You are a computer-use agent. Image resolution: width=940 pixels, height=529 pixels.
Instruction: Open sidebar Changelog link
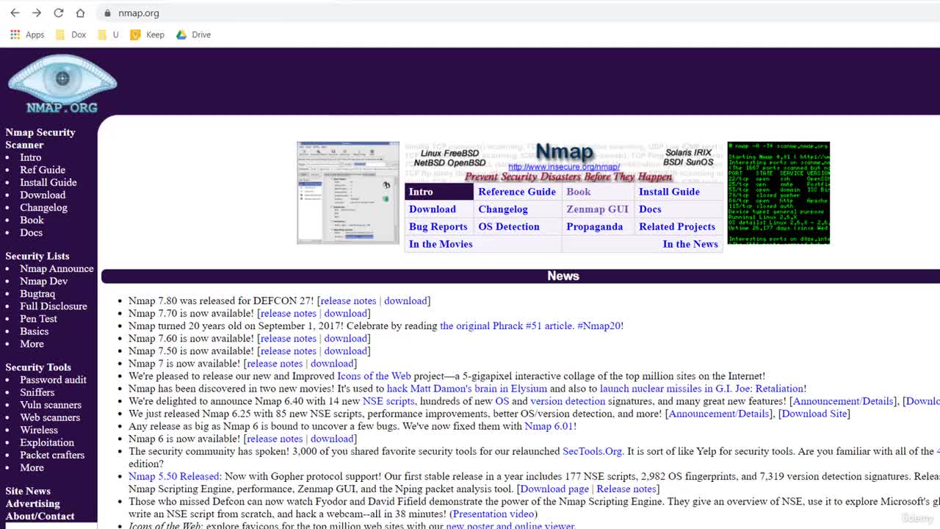43,207
